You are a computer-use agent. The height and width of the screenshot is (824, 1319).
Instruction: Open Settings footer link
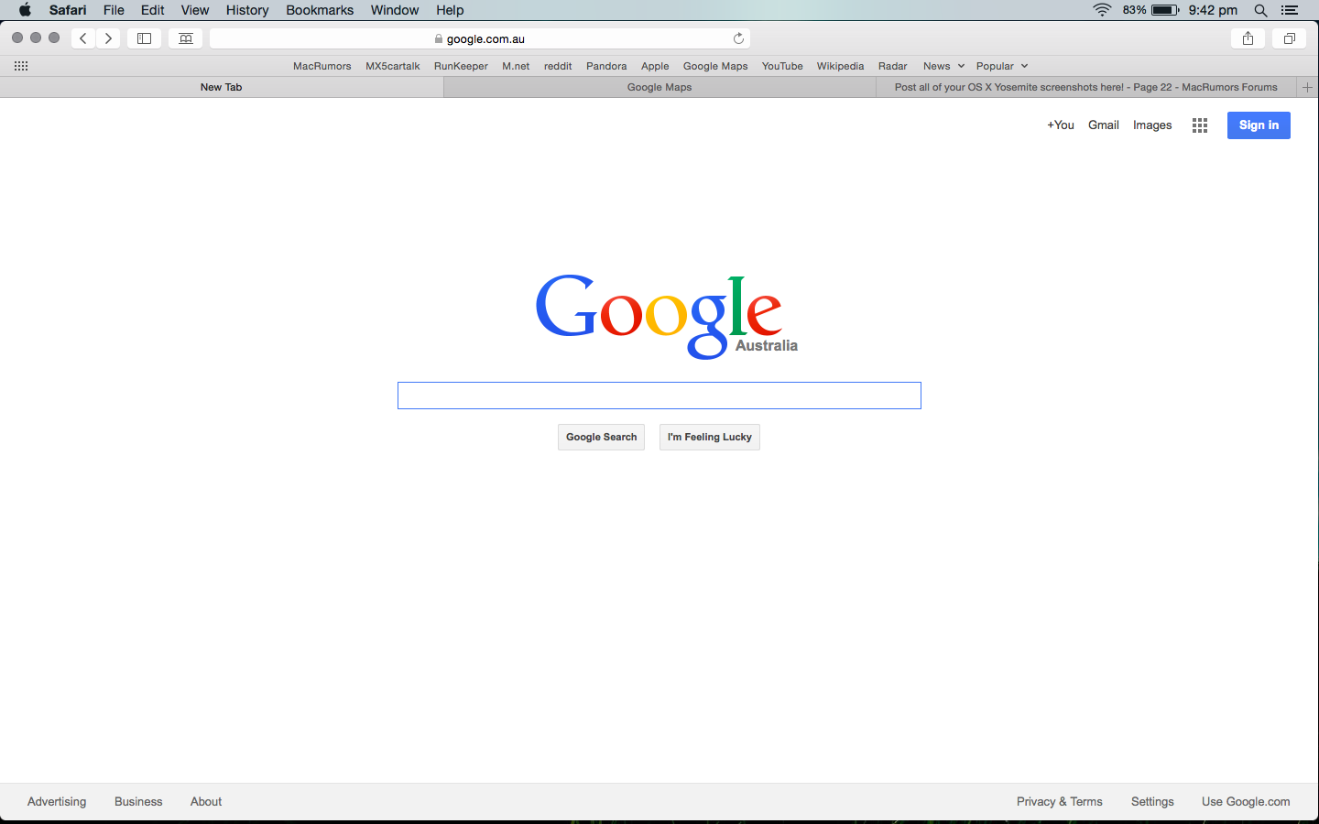click(x=1152, y=801)
